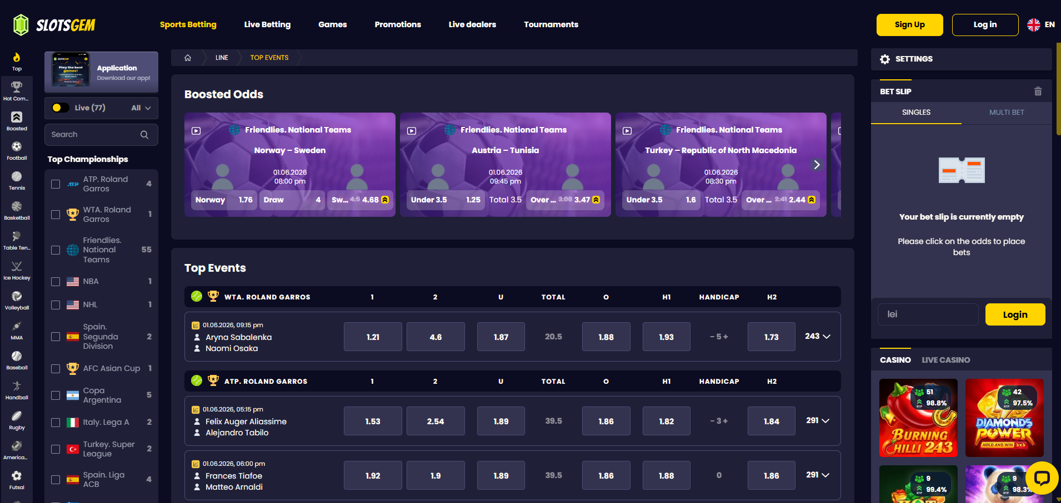Expand 243 markets for Sabalenka match
This screenshot has width=1061, height=503.
coord(818,337)
